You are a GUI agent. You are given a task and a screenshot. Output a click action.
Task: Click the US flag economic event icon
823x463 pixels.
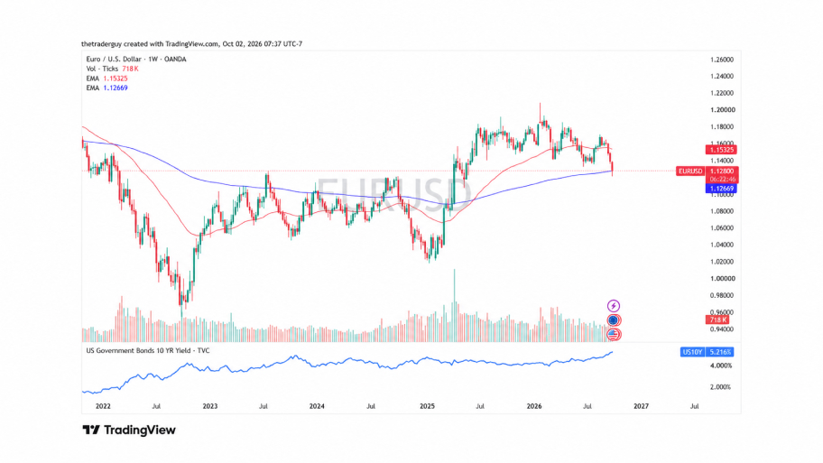613,334
